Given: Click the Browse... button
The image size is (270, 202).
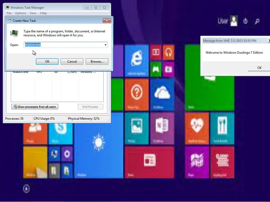Looking at the screenshot, I should (x=97, y=62).
